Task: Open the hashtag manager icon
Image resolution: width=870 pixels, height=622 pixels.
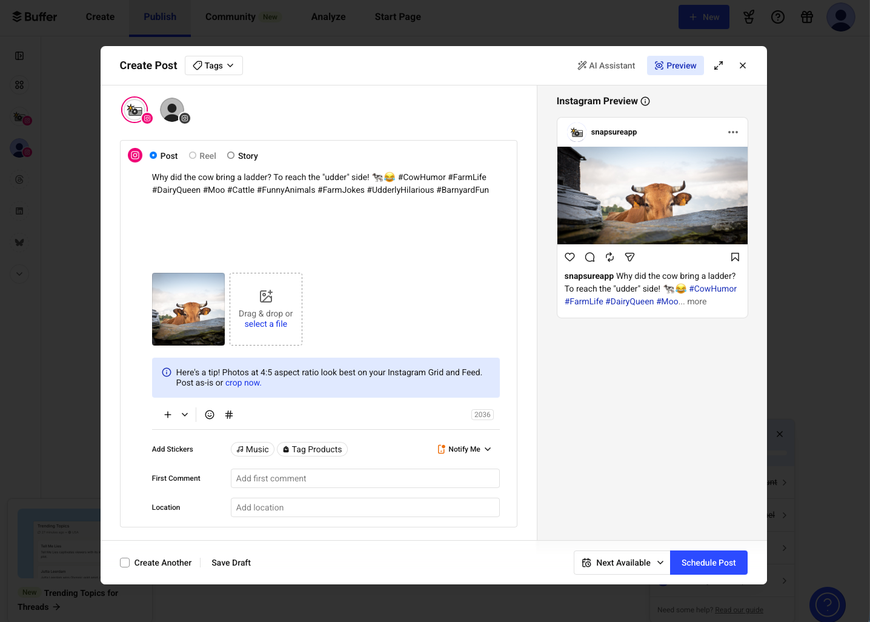Action: (229, 414)
